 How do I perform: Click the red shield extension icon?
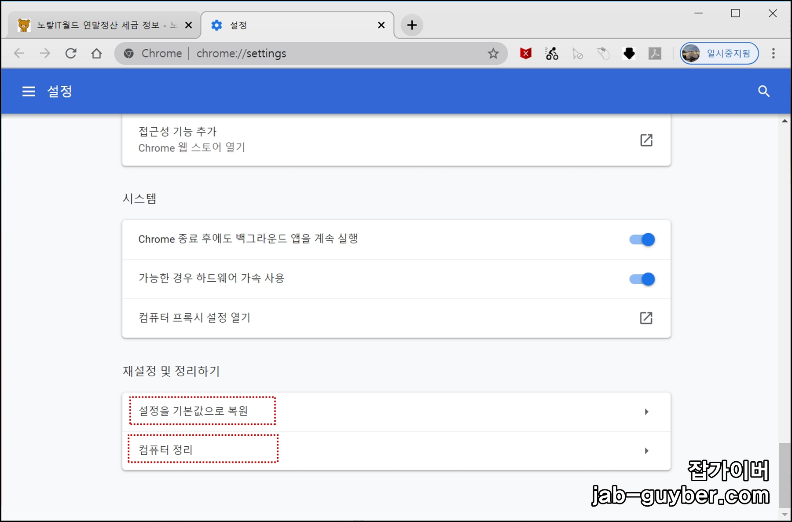(x=524, y=53)
